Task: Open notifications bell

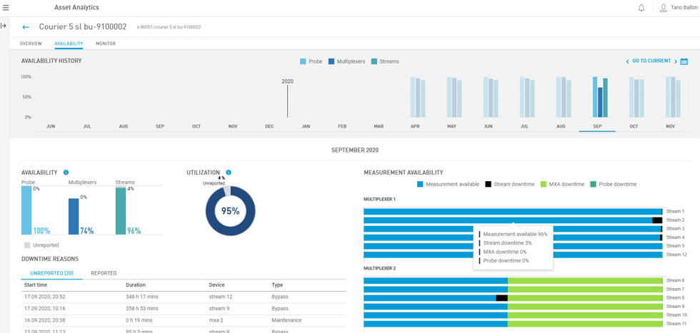Action: point(641,8)
